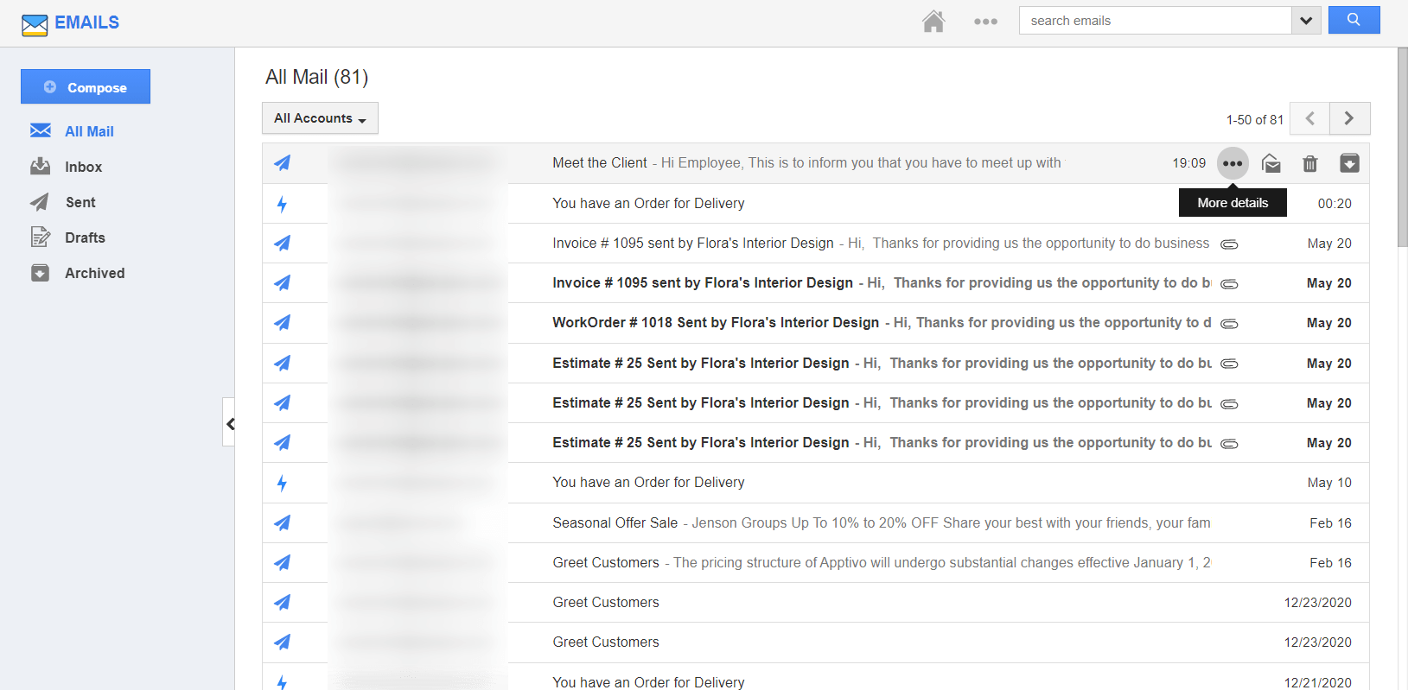Collapse the left sidebar panel
This screenshot has height=690, width=1408.
(x=229, y=422)
